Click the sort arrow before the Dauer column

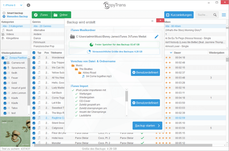(171, 53)
